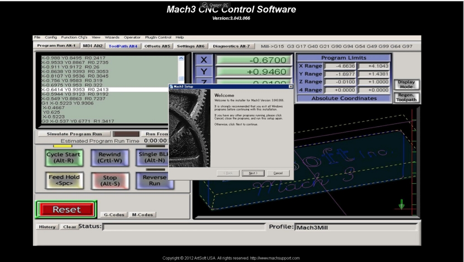Click the Y axis DRO value field

tap(253, 71)
